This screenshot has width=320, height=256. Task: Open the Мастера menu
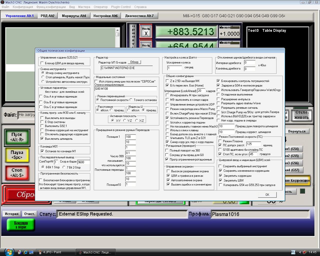tap(84, 7)
